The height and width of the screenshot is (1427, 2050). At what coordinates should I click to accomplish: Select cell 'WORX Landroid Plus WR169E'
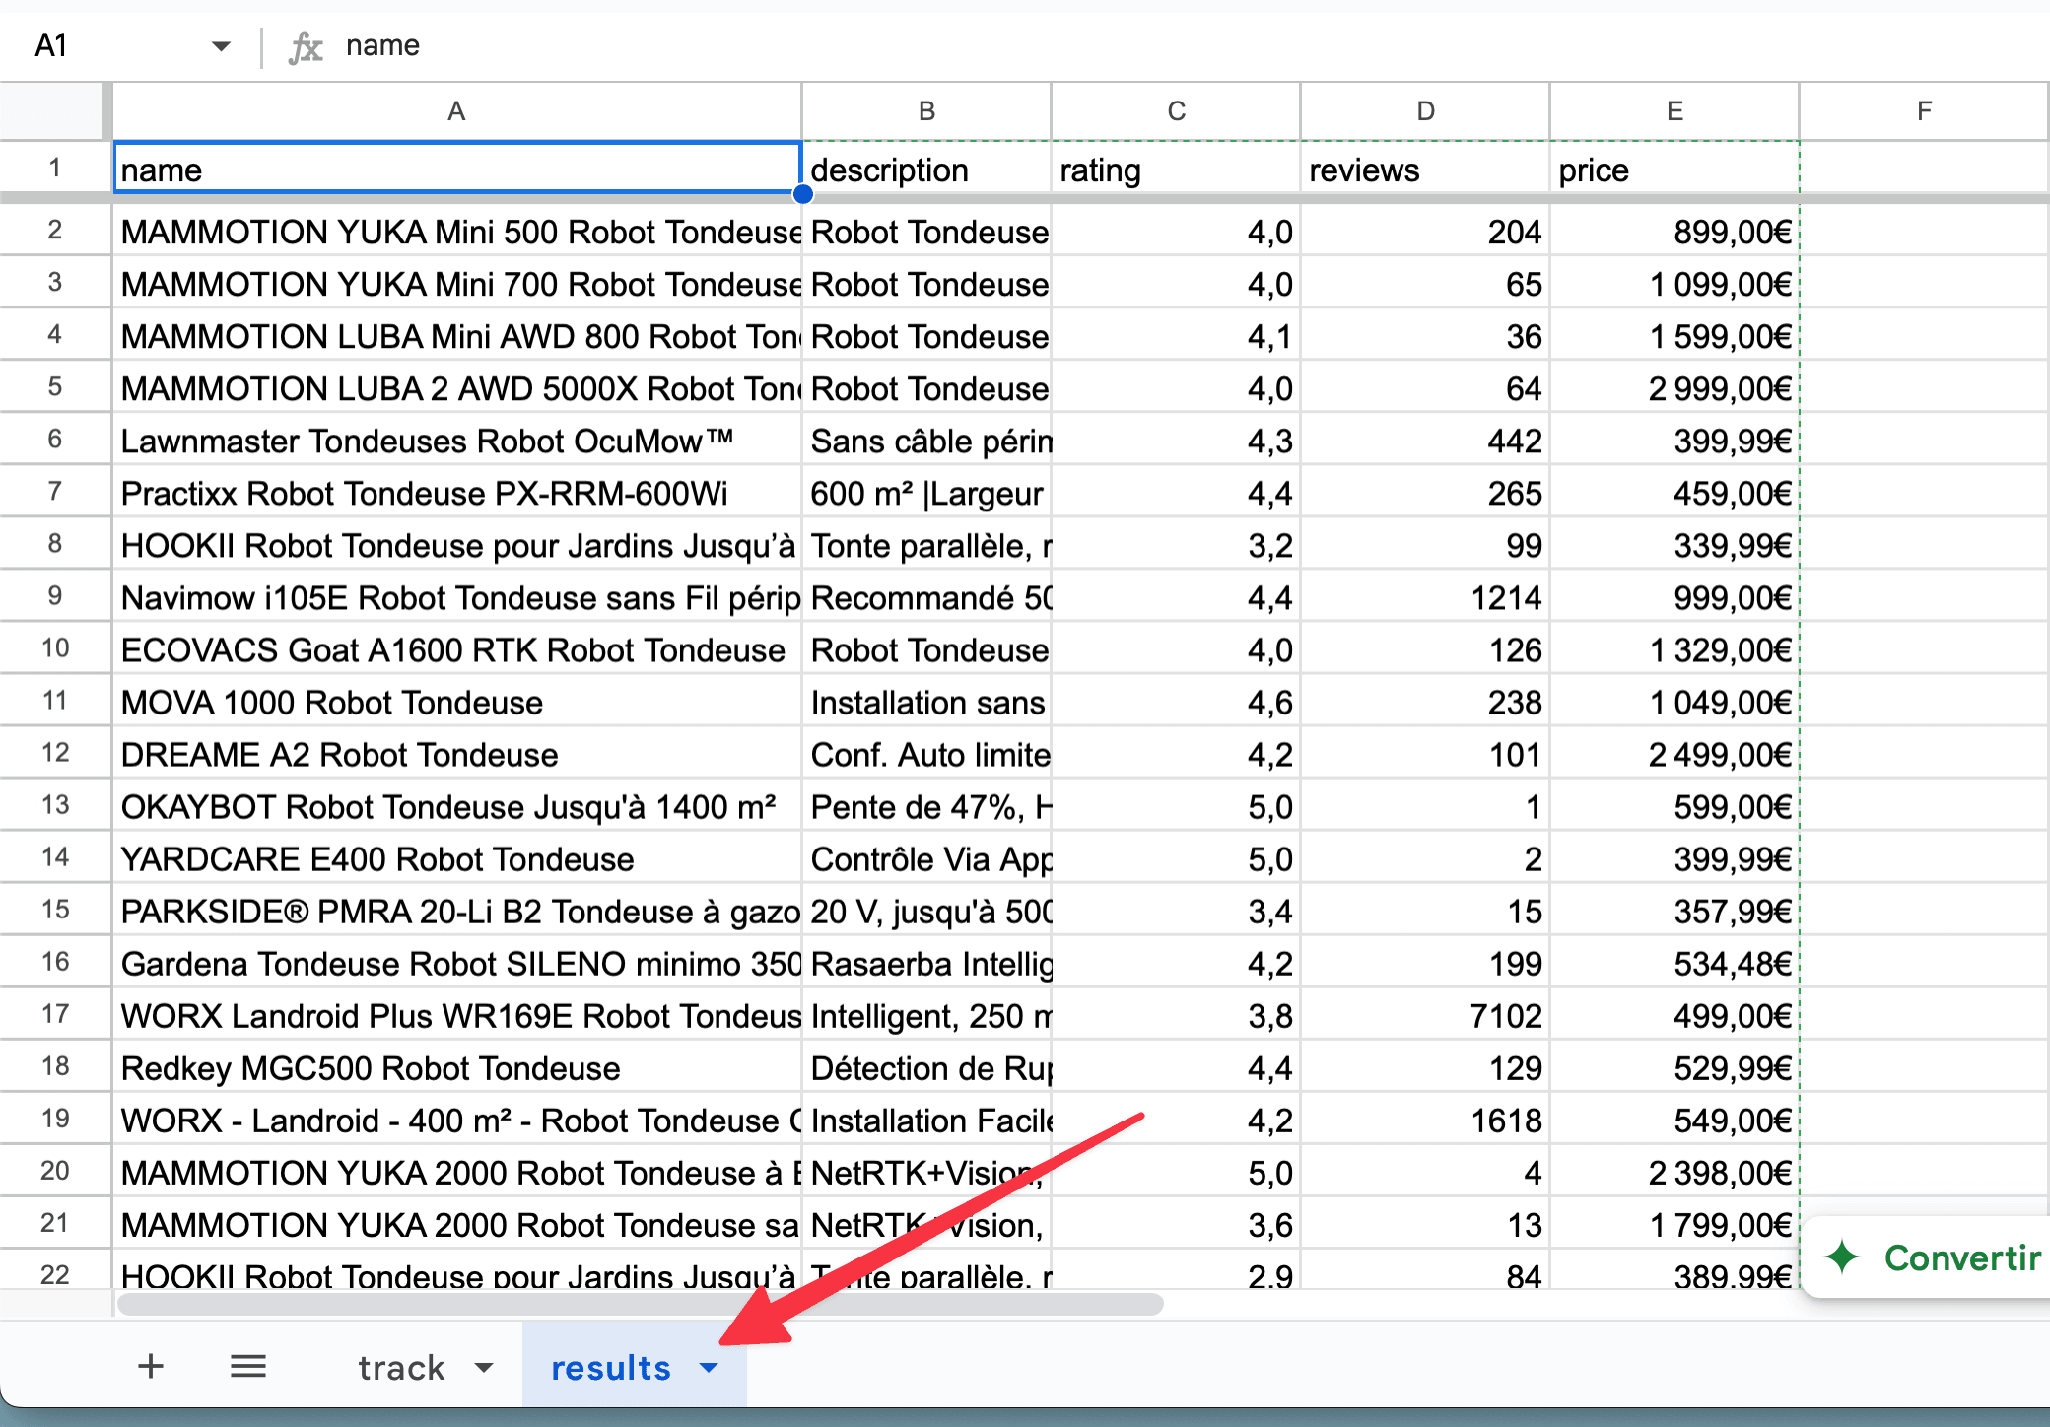coord(457,1015)
